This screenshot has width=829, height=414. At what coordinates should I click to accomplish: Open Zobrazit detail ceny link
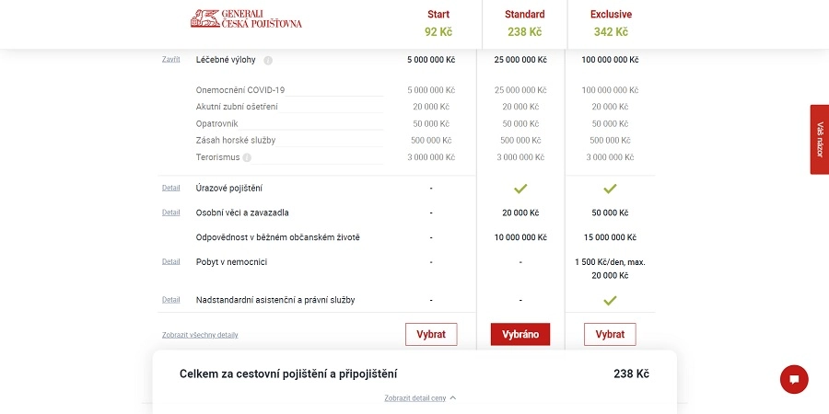pyautogui.click(x=415, y=398)
